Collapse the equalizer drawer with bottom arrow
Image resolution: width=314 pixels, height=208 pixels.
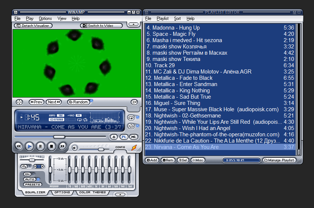(x=120, y=194)
